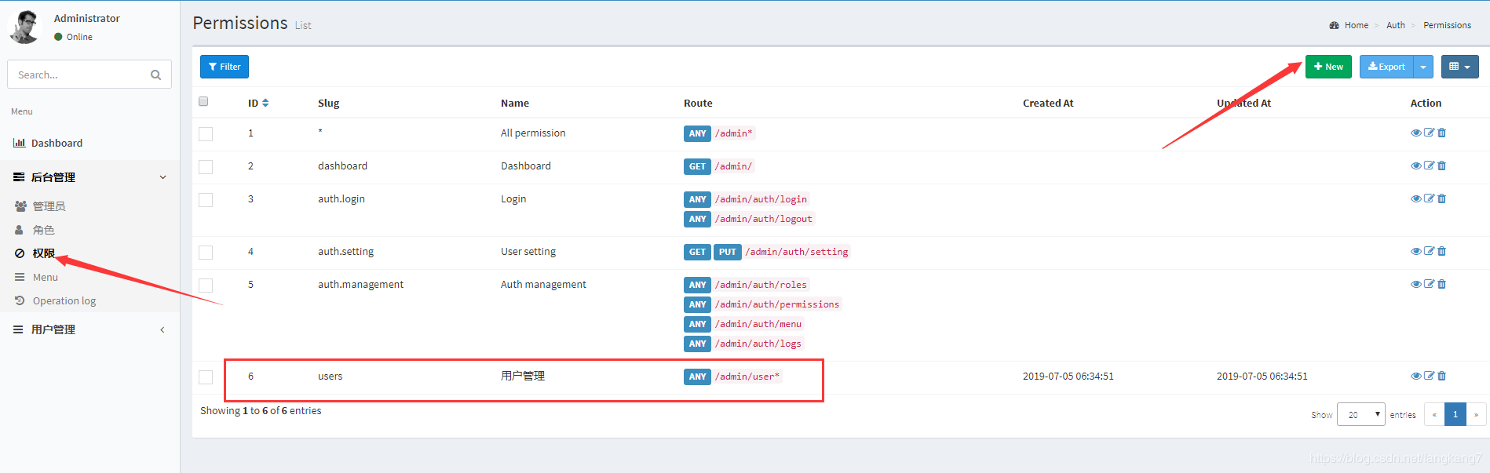Click the search magnifier icon in sidebar
The height and width of the screenshot is (473, 1490).
[155, 75]
